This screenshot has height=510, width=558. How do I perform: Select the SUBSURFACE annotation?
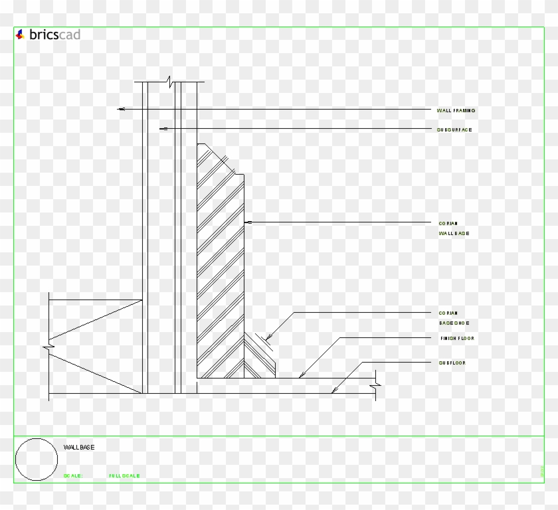[x=454, y=129]
